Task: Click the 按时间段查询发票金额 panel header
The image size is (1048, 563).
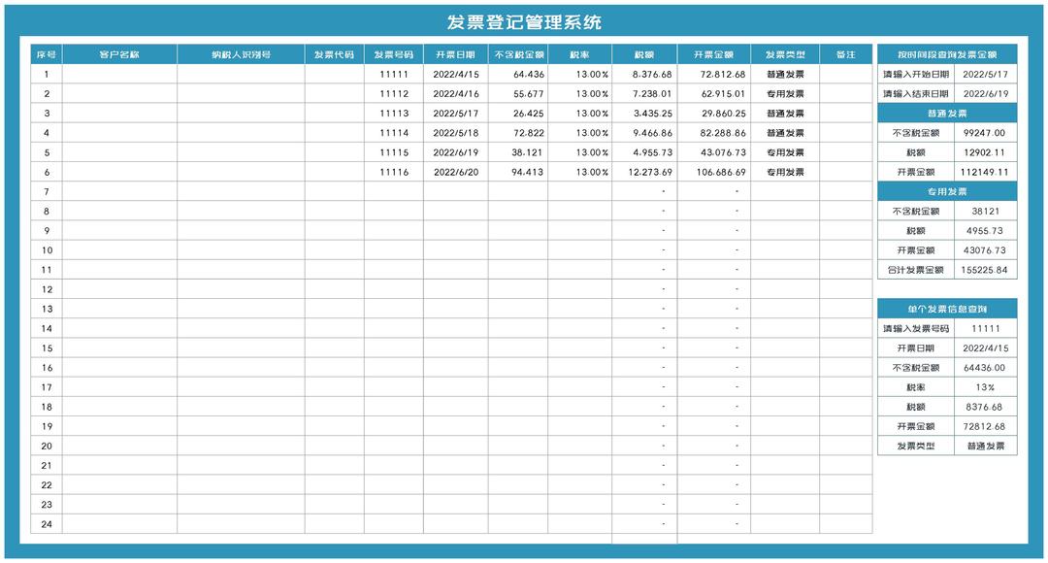Action: 947,54
